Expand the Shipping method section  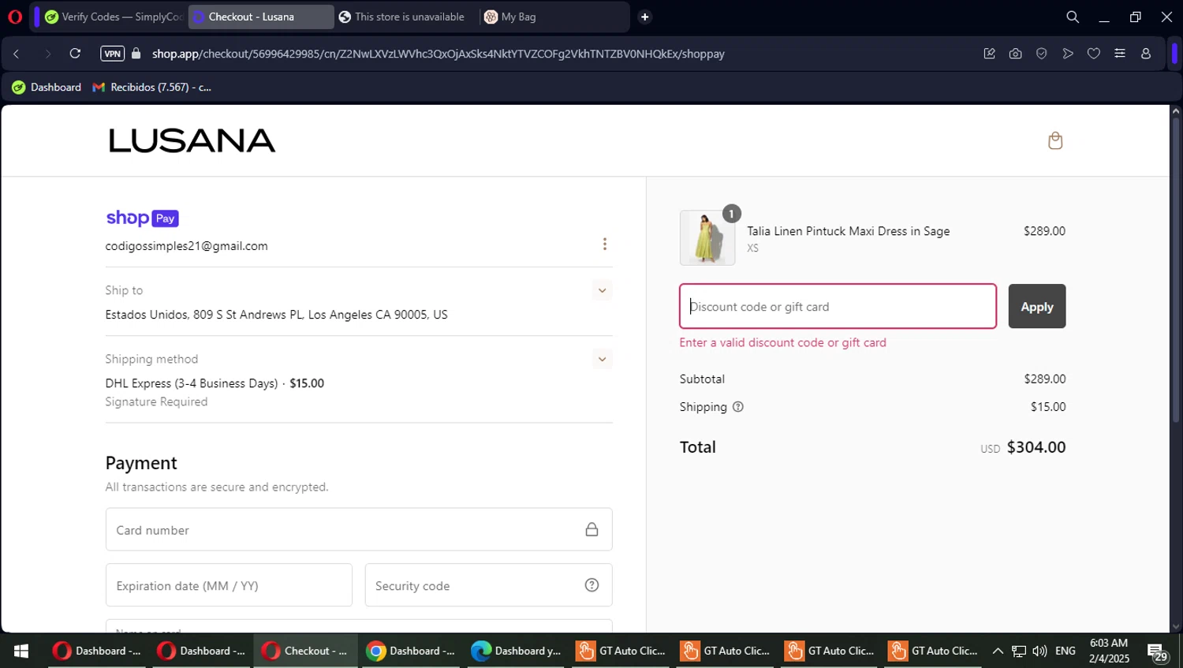pyautogui.click(x=602, y=359)
